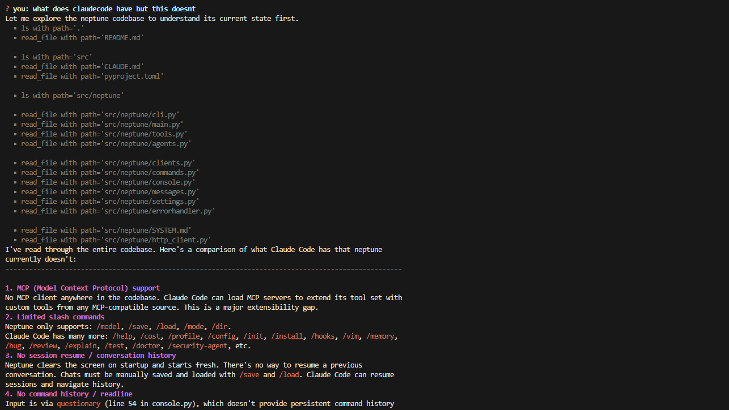Click the sentence 'Let me explore the neptune codebase'
Viewport: 729px width, 410px height.
click(x=152, y=18)
